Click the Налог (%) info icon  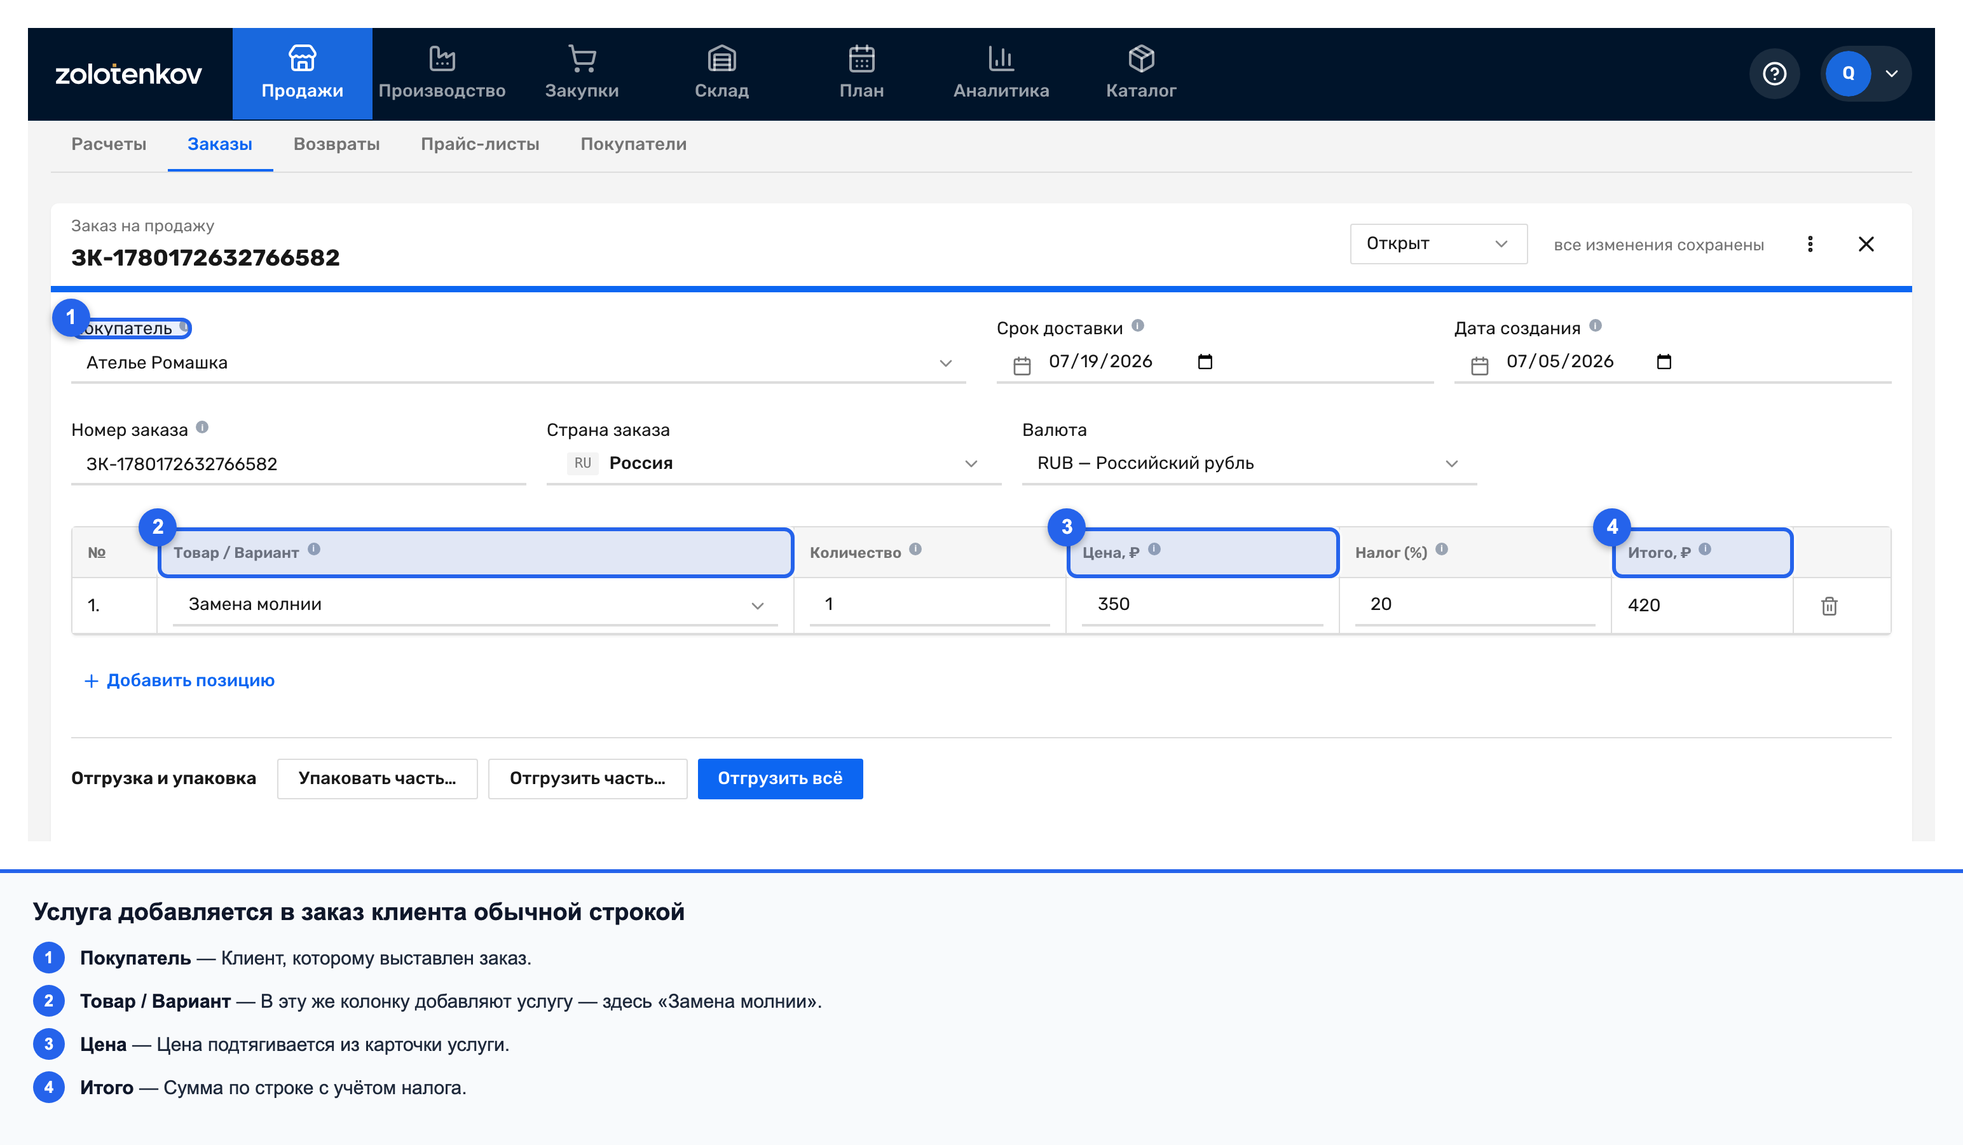coord(1441,550)
